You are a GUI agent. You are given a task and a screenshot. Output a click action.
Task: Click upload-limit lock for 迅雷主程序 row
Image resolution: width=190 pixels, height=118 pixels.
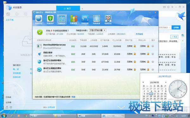tap(148, 54)
